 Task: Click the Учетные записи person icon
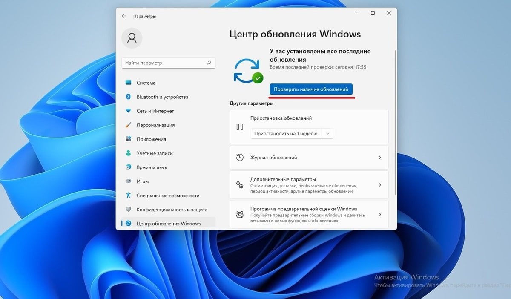click(128, 153)
